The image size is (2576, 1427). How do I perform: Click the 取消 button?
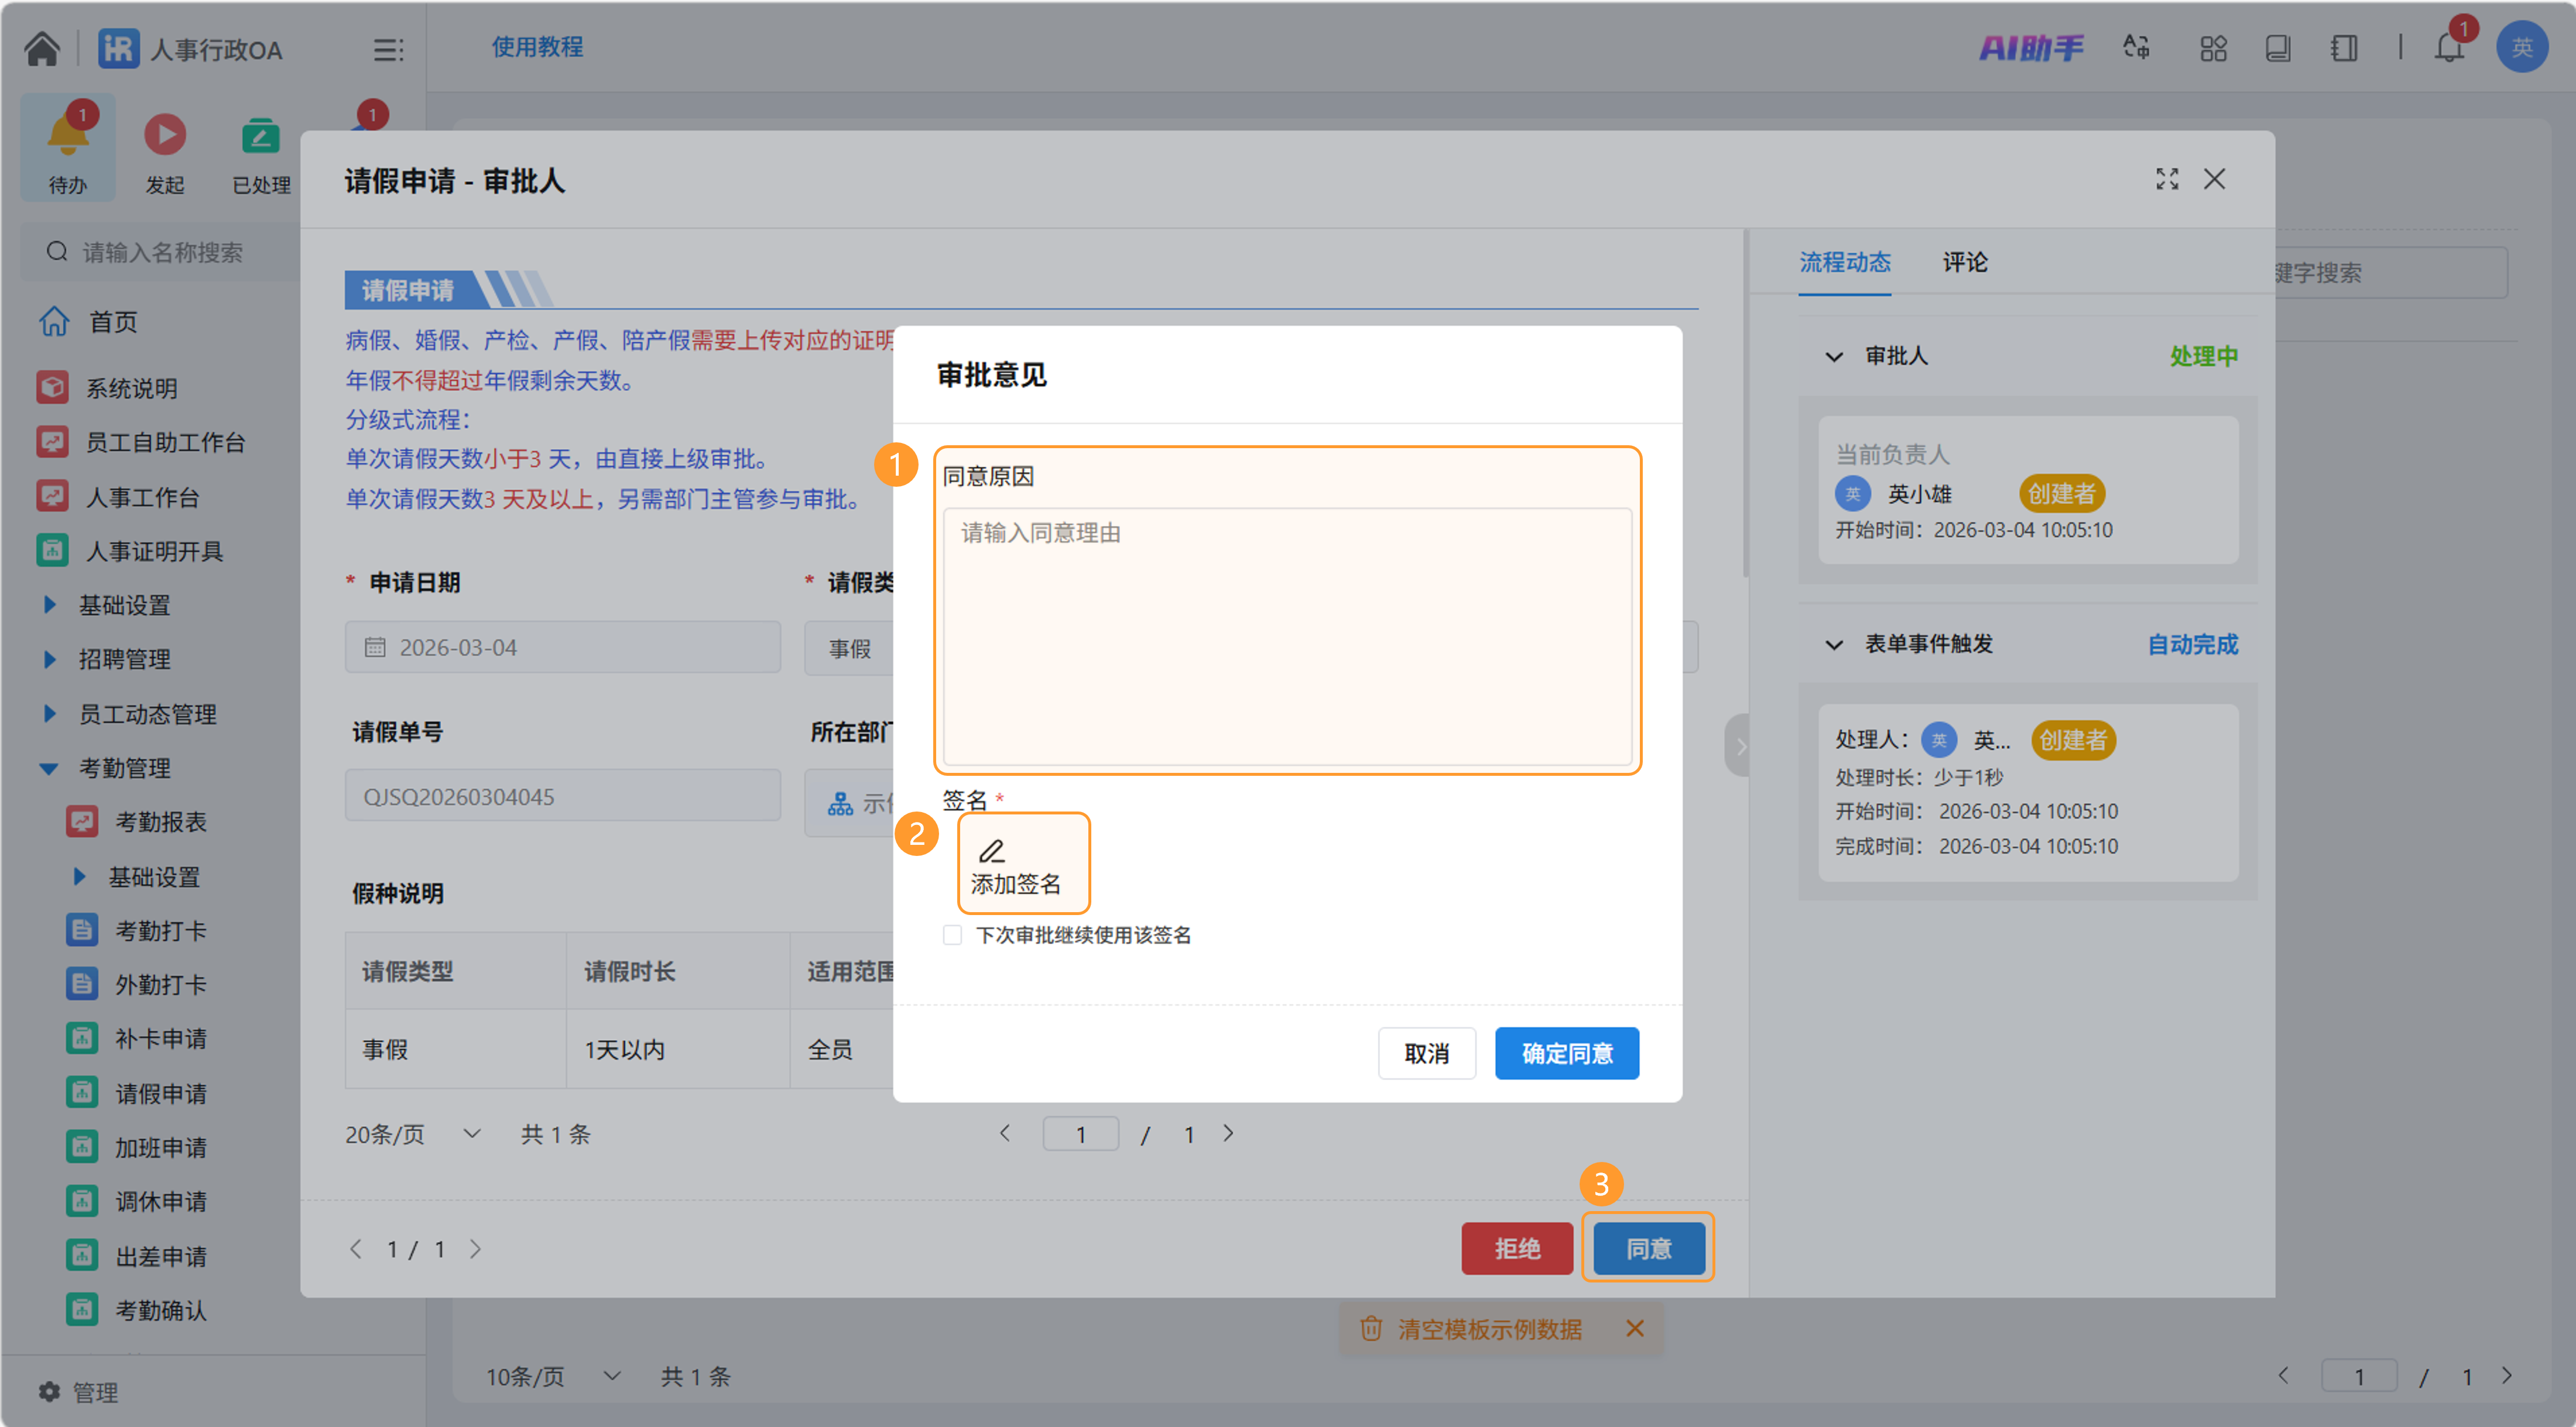click(x=1426, y=1053)
